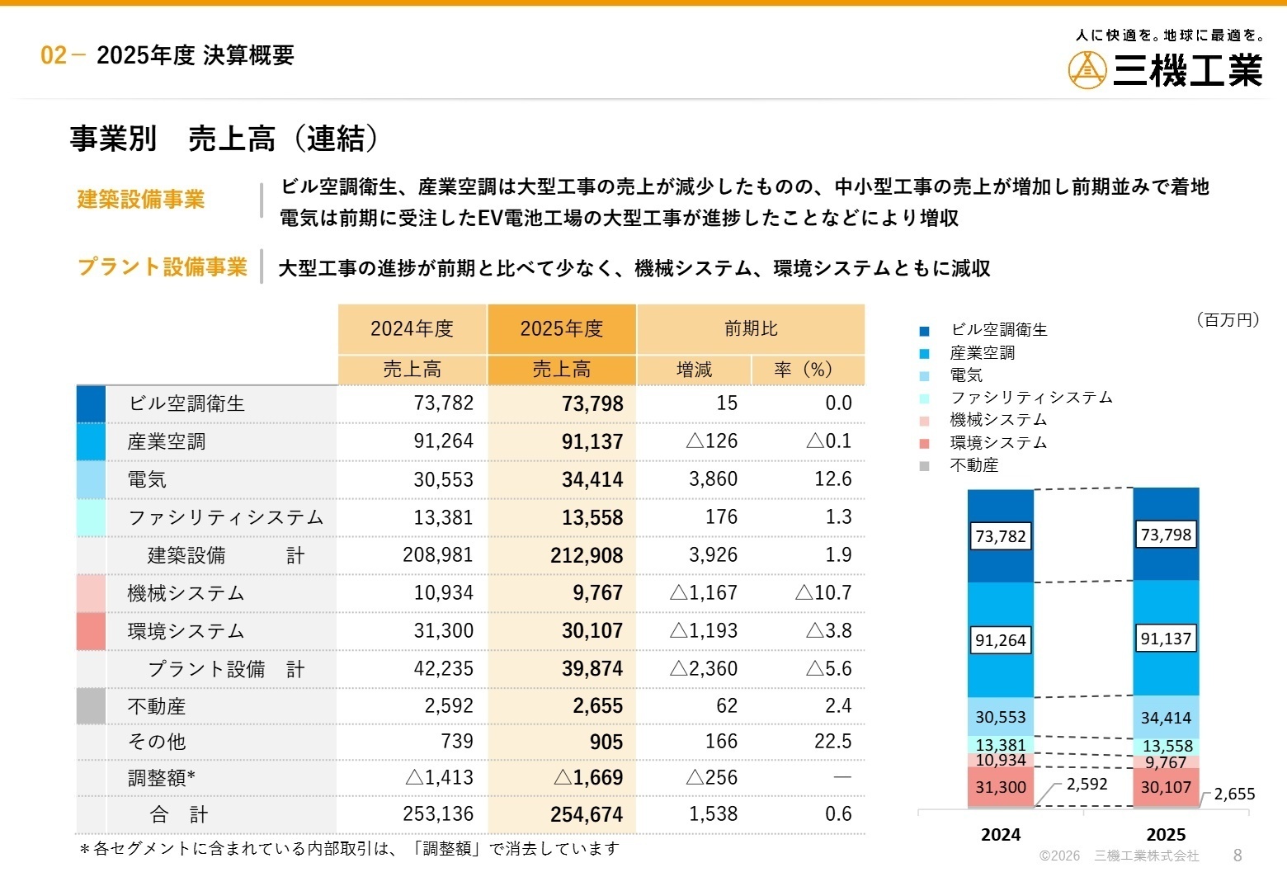Select the section heading 2025年度 決算概要
Screen dimensions: 1287x891
(x=196, y=55)
